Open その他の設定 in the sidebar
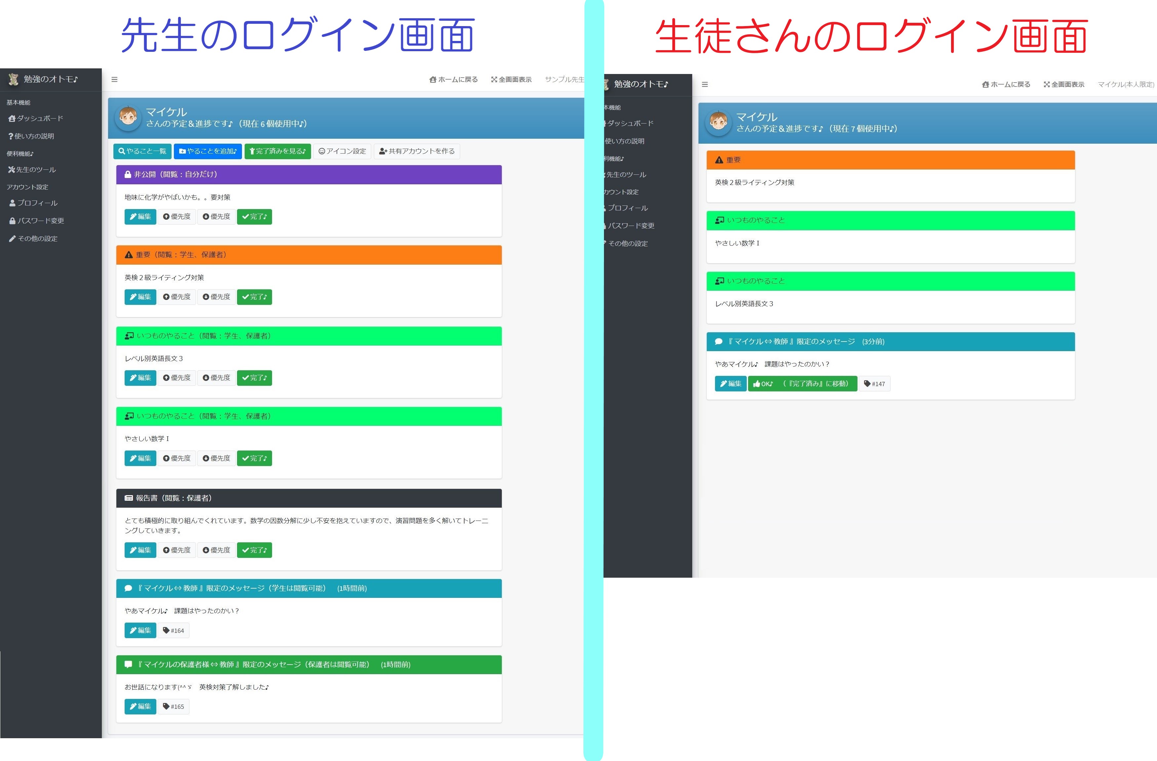Viewport: 1157px width, 761px height. tap(37, 238)
